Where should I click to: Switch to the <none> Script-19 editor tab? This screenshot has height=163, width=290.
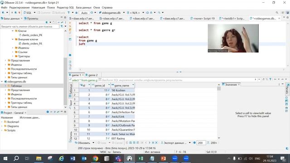[203, 18]
